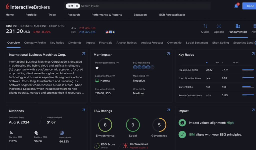
Task: Click the Highest (Score: 1) controversies text
Action: 139,148
